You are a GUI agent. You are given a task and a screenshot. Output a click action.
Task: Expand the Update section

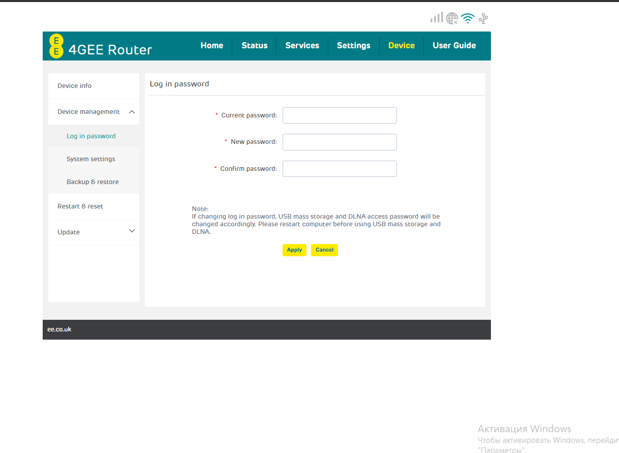coord(132,231)
